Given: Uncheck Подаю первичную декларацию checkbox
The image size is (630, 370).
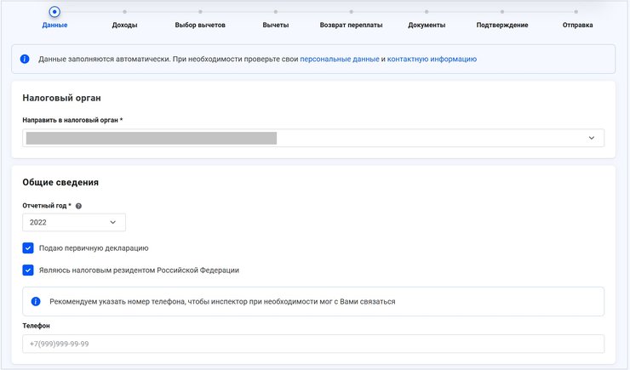Looking at the screenshot, I should [29, 248].
